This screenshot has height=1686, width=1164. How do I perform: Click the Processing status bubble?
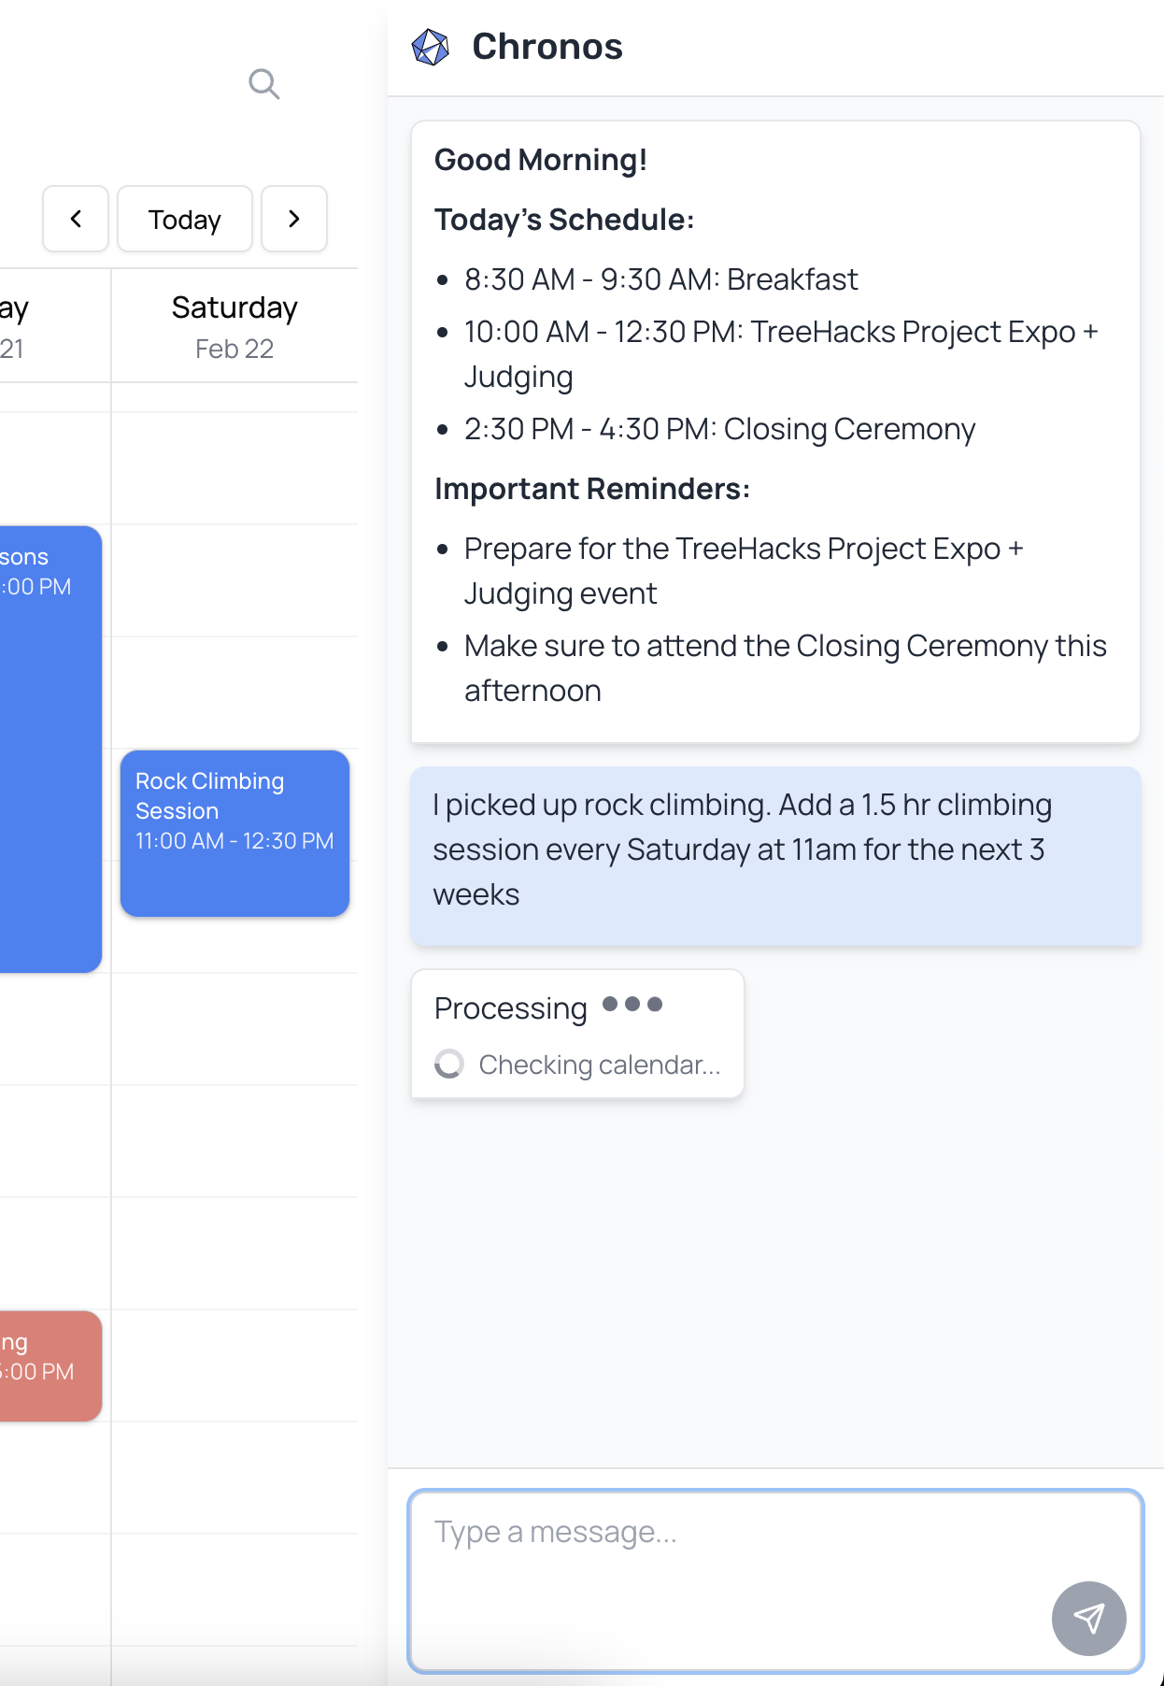click(x=576, y=1033)
